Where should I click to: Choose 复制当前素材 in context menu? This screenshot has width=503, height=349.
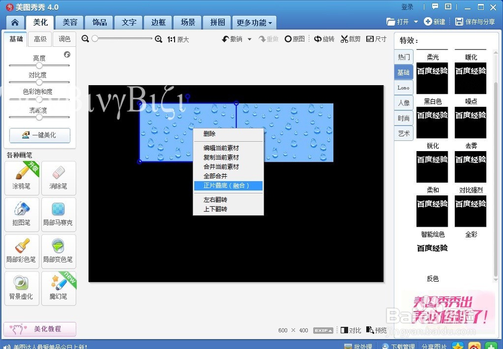point(228,157)
